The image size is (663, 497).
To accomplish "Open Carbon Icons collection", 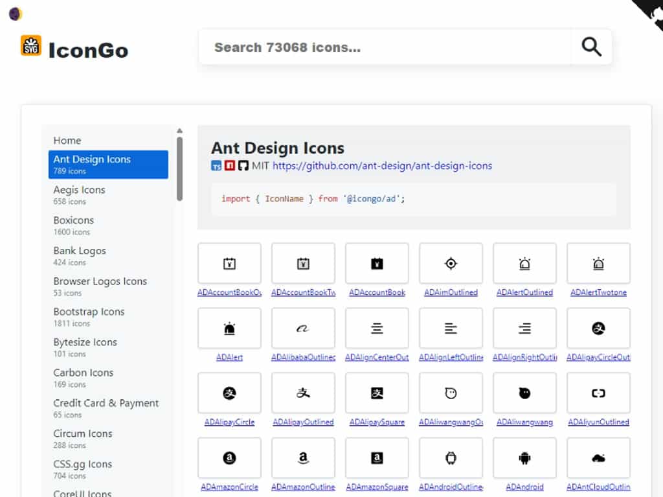I will 108,378.
